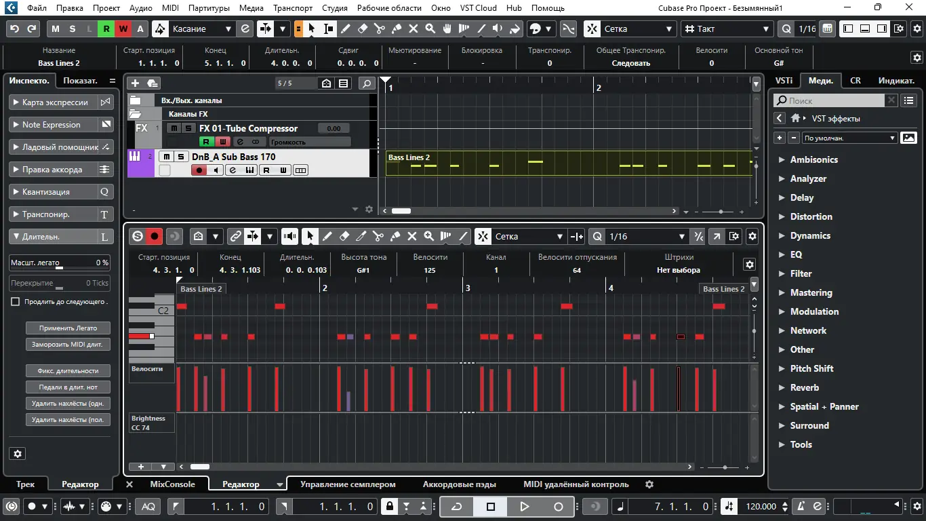Image resolution: width=926 pixels, height=521 pixels.
Task: Click the 'Педали в длит. нот' button
Action: pyautogui.click(x=68, y=387)
